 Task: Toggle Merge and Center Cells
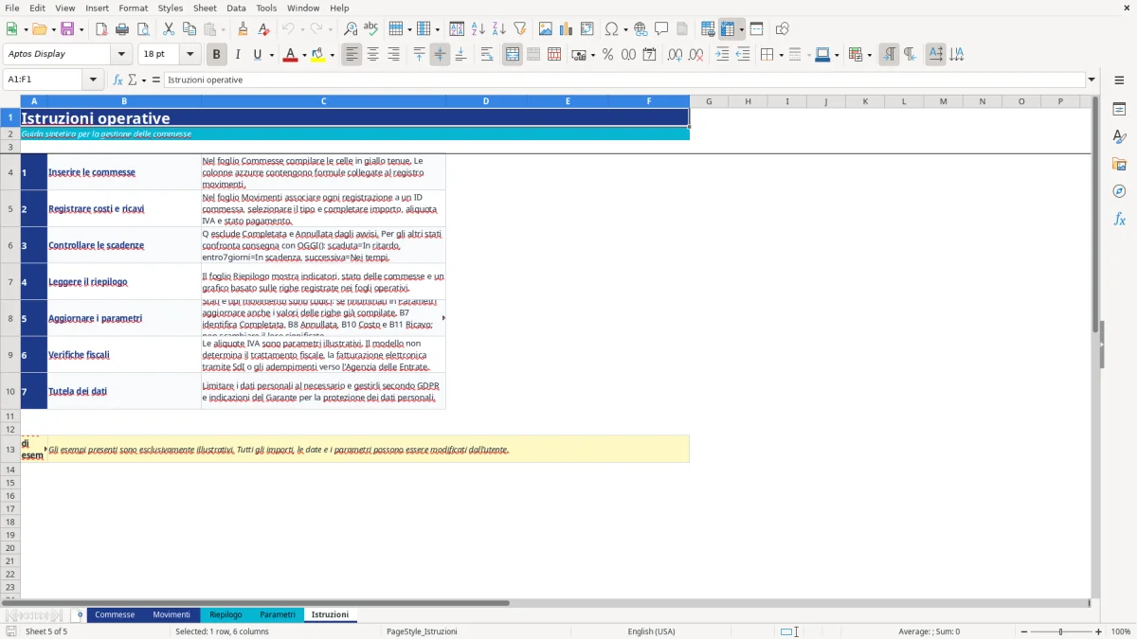(x=513, y=55)
